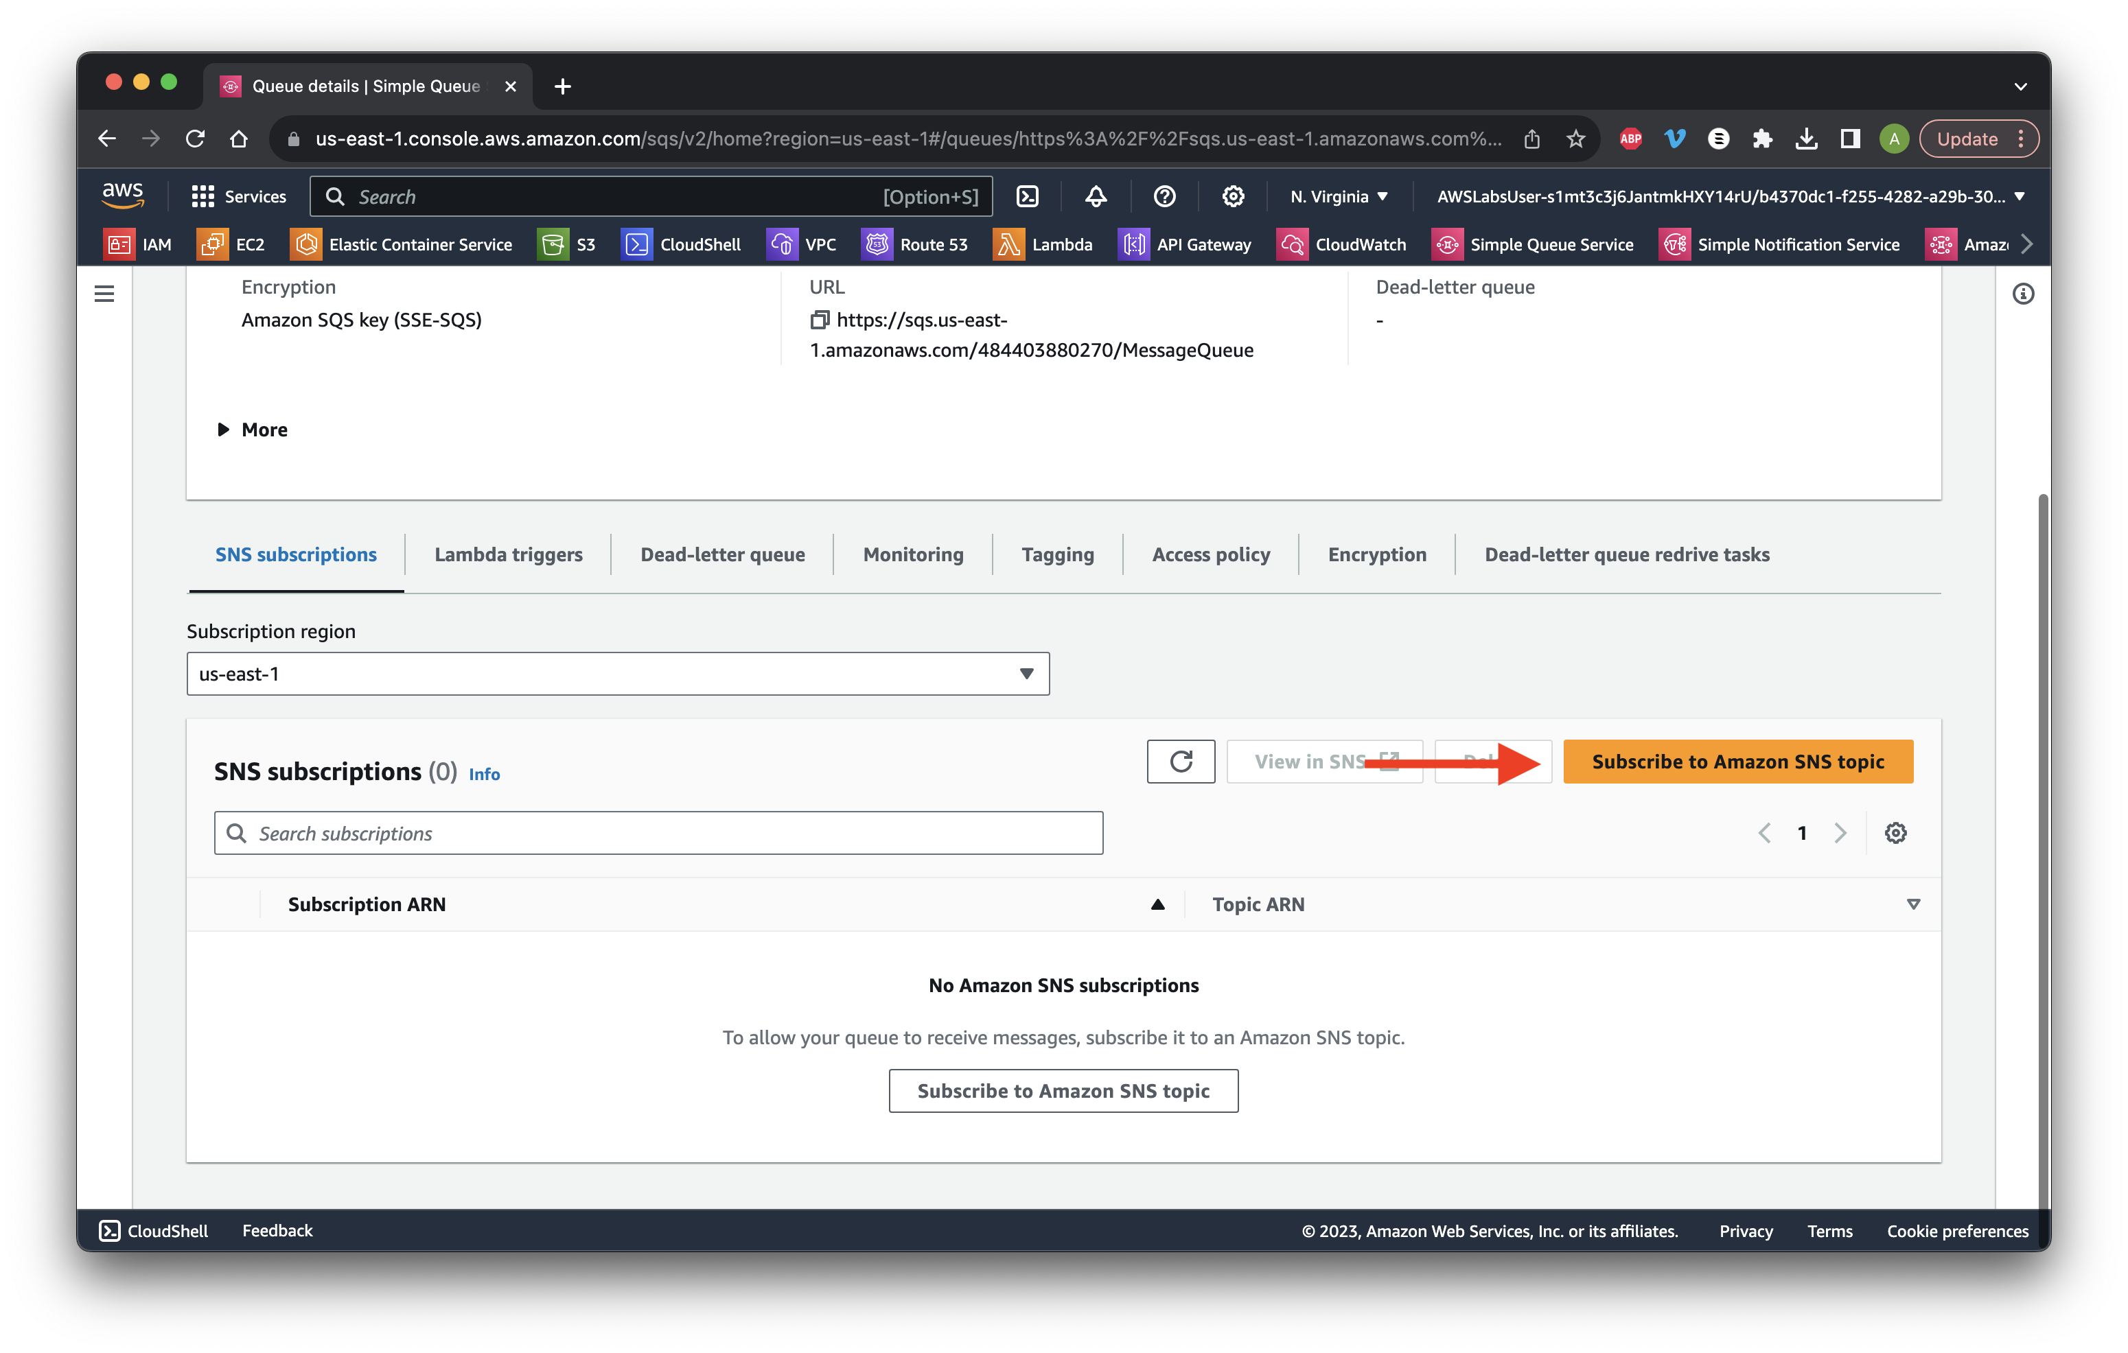Sort by Subscription ARN column arrow
This screenshot has height=1353, width=2128.
1157,904
